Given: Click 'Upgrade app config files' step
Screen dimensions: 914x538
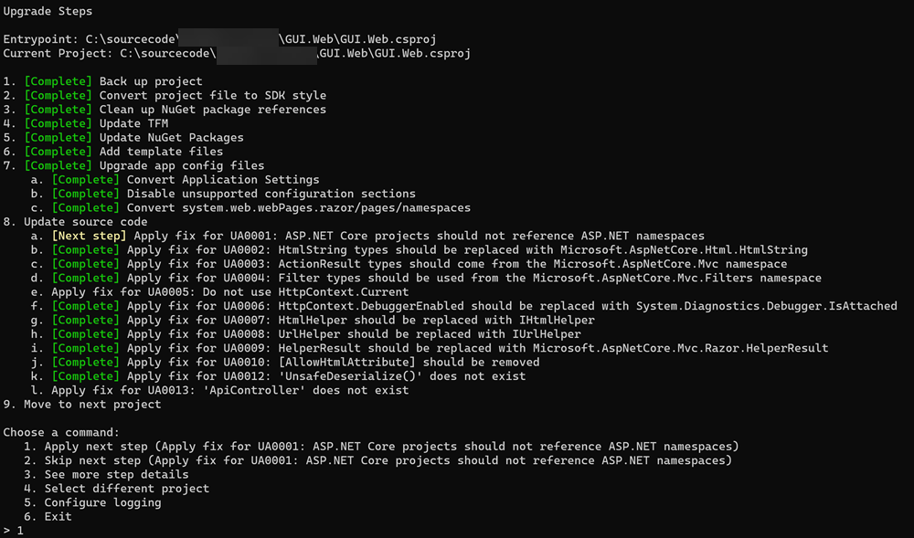Looking at the screenshot, I should coord(133,165).
